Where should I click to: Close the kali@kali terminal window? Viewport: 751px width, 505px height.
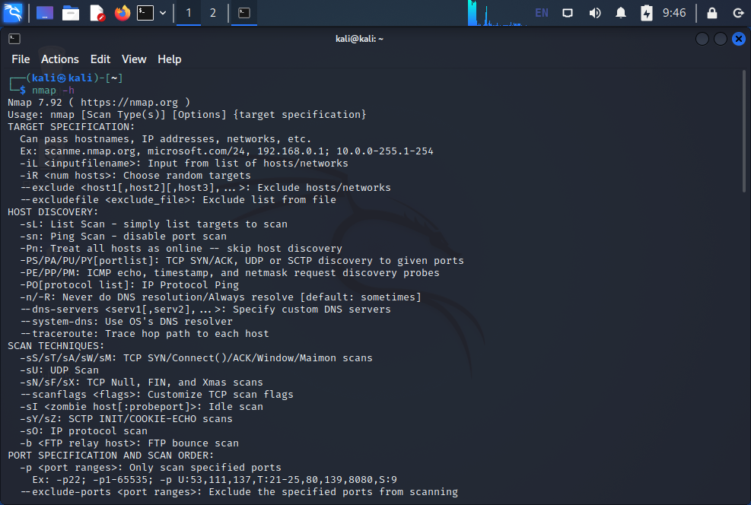pyautogui.click(x=739, y=39)
